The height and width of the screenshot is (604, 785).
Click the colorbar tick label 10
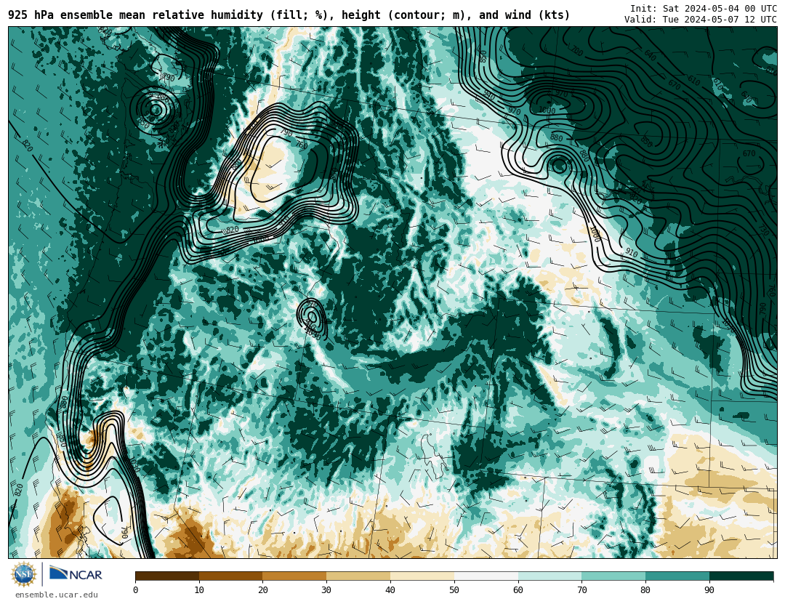point(199,590)
